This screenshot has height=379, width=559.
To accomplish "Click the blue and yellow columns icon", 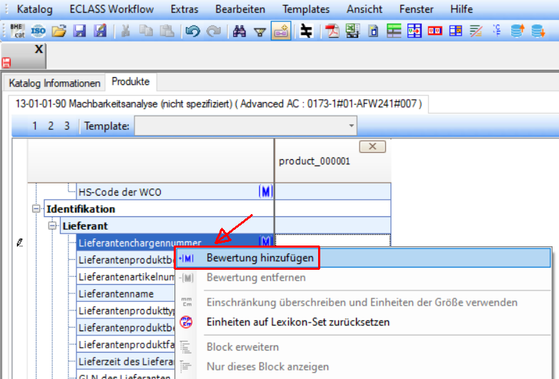I will point(455,31).
